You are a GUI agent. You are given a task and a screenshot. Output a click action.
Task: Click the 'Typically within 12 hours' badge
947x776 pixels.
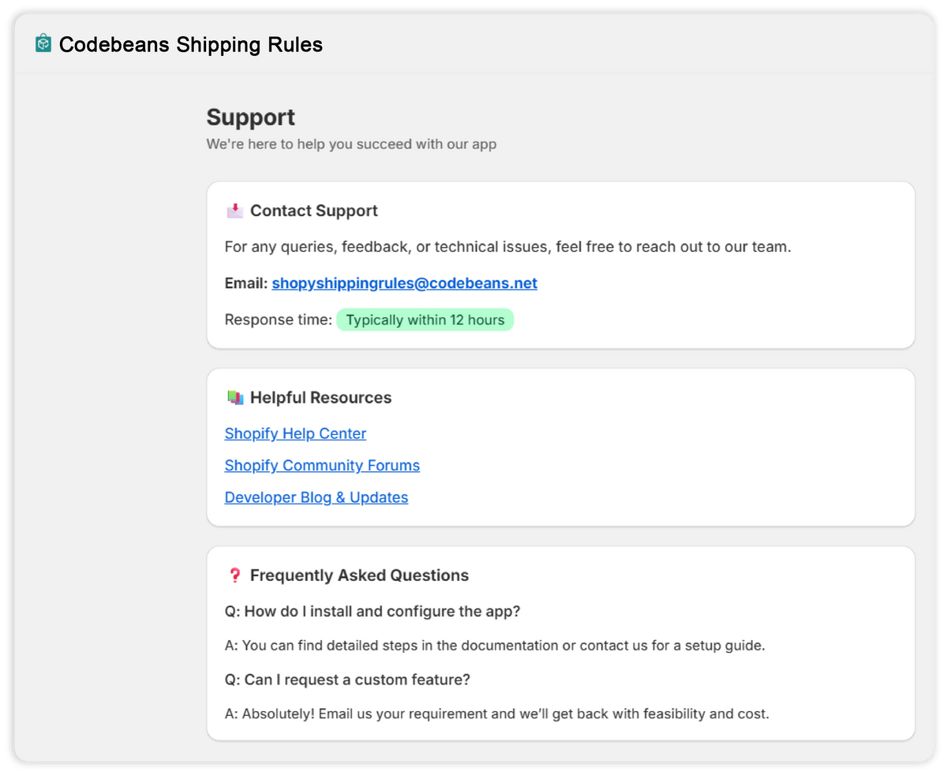425,320
